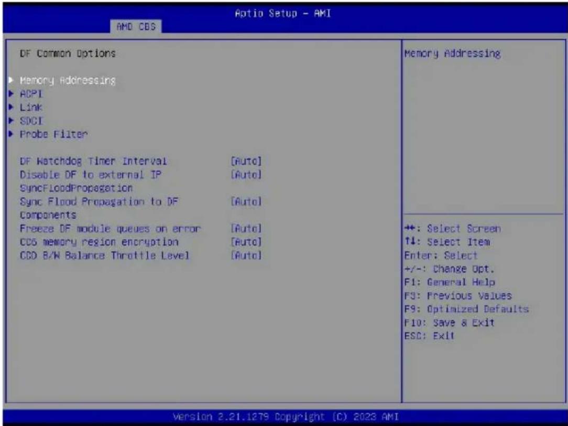Screen dimensions: 568x426
Task: Change DF Watchdog Timer Interval Auto value
Action: pos(246,161)
